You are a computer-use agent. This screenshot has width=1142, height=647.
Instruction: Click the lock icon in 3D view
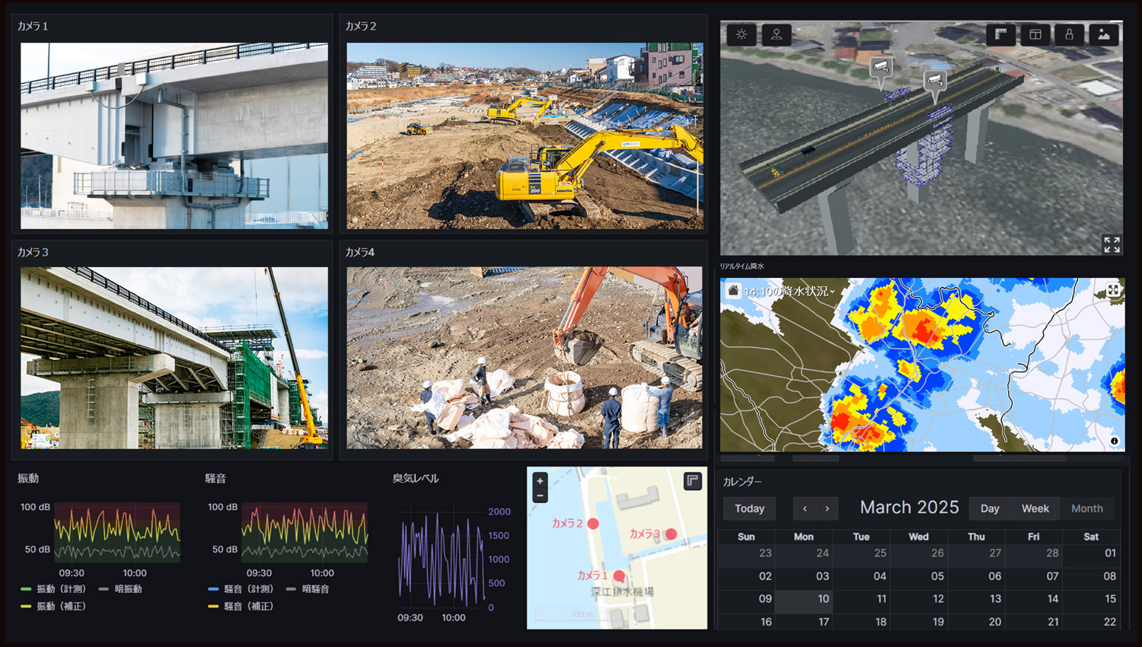tap(1069, 34)
